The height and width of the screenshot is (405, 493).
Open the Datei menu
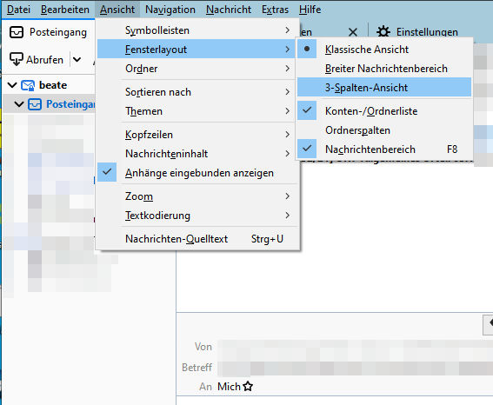[x=18, y=10]
